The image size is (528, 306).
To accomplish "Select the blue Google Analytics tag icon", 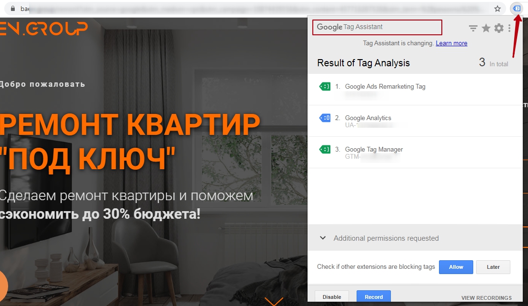I will (x=324, y=118).
